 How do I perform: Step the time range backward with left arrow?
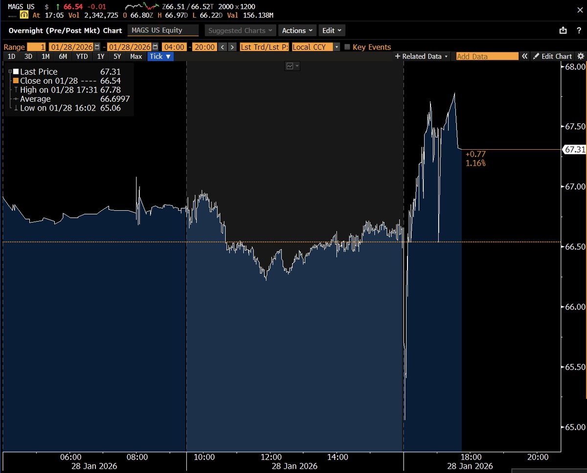[x=223, y=47]
